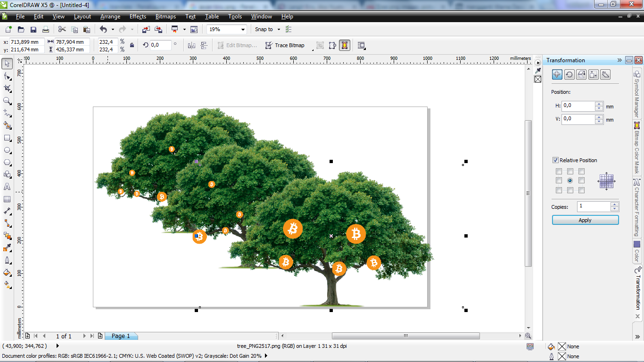Choose the Dimension tool
Image resolution: width=644 pixels, height=362 pixels.
pyautogui.click(x=7, y=211)
